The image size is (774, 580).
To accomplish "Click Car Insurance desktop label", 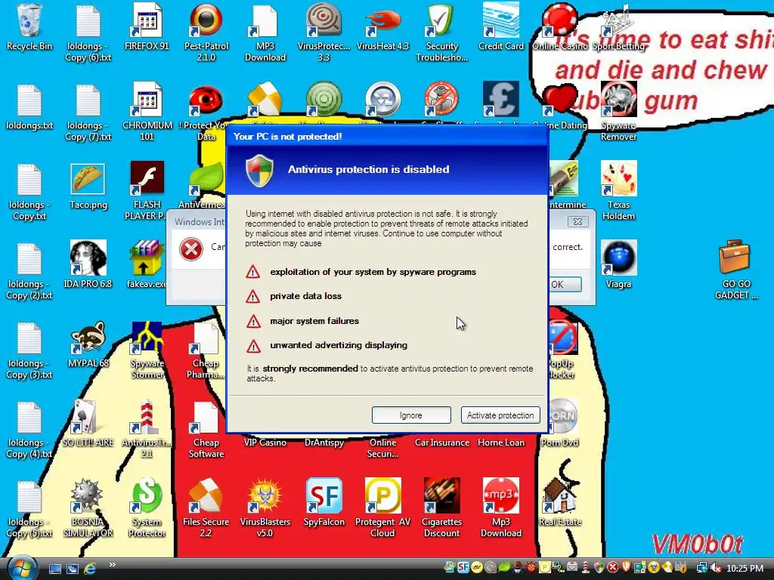I will 441,443.
